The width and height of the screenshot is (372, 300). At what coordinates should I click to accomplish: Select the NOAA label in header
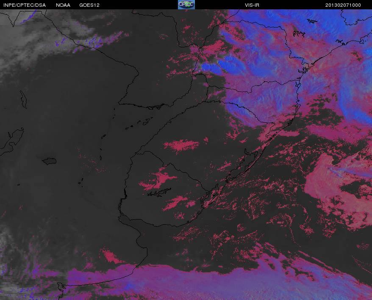(63, 5)
